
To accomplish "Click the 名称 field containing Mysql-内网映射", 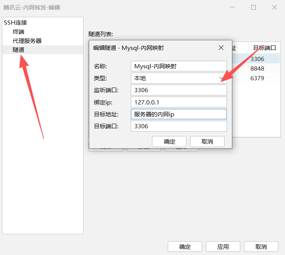I will click(x=178, y=66).
